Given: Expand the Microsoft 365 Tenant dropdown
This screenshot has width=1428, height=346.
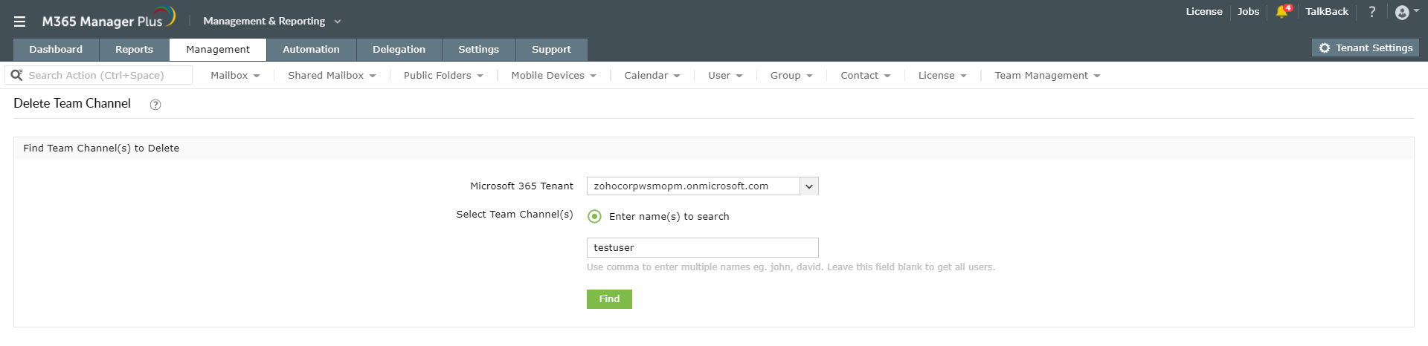Looking at the screenshot, I should (809, 186).
